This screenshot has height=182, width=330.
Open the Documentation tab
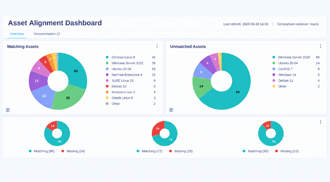point(47,34)
